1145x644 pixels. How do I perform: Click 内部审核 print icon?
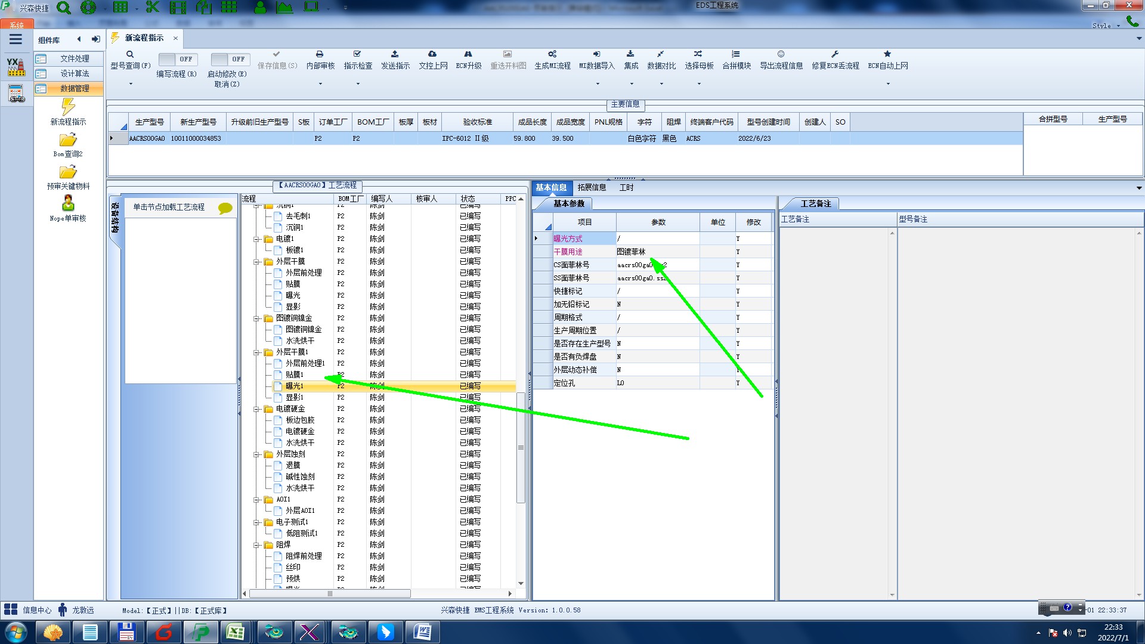[x=320, y=54]
